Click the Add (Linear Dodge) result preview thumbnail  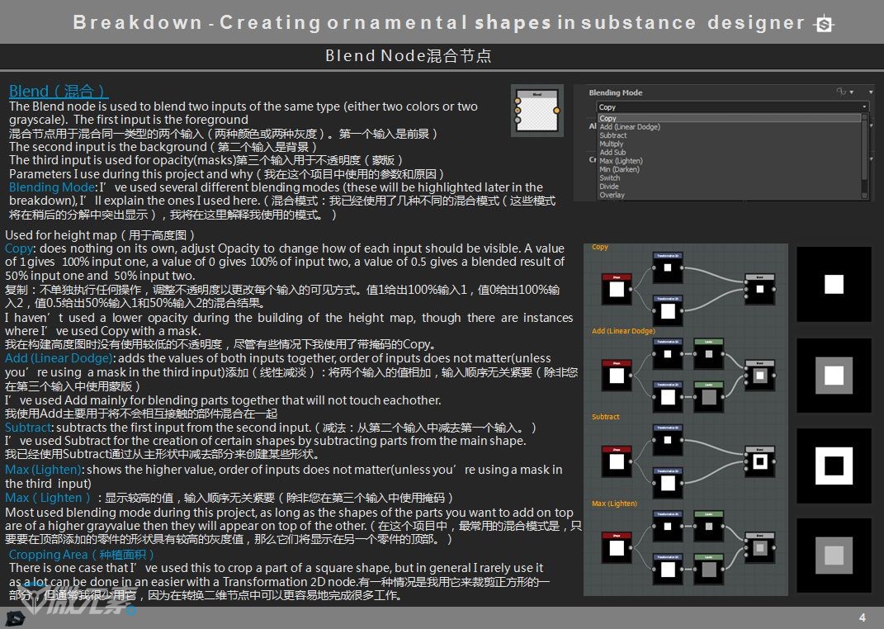(x=834, y=376)
